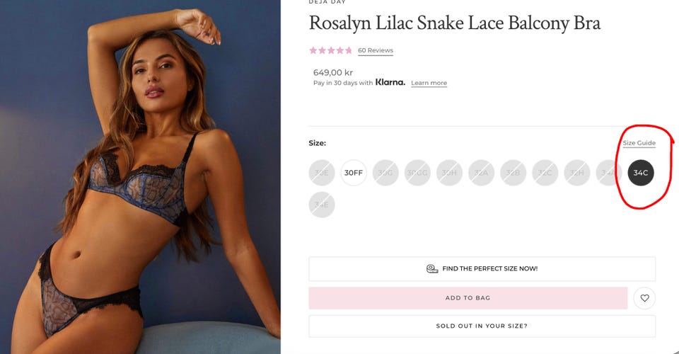Add item to wishlist with heart icon

644,298
